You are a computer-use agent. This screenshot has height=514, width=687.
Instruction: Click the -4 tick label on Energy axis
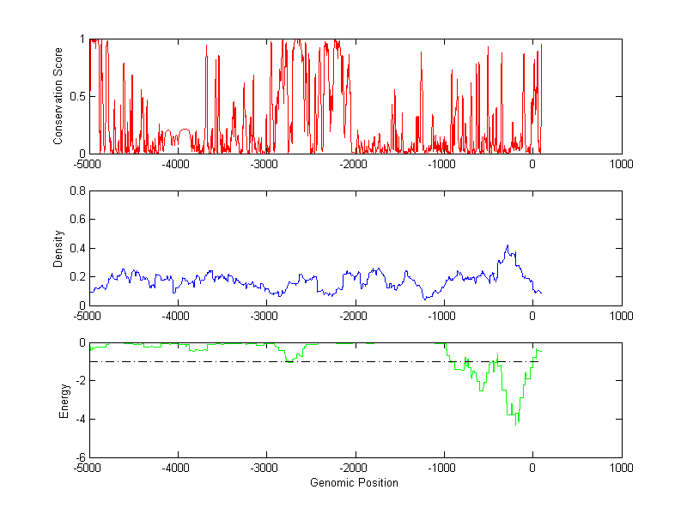77,419
